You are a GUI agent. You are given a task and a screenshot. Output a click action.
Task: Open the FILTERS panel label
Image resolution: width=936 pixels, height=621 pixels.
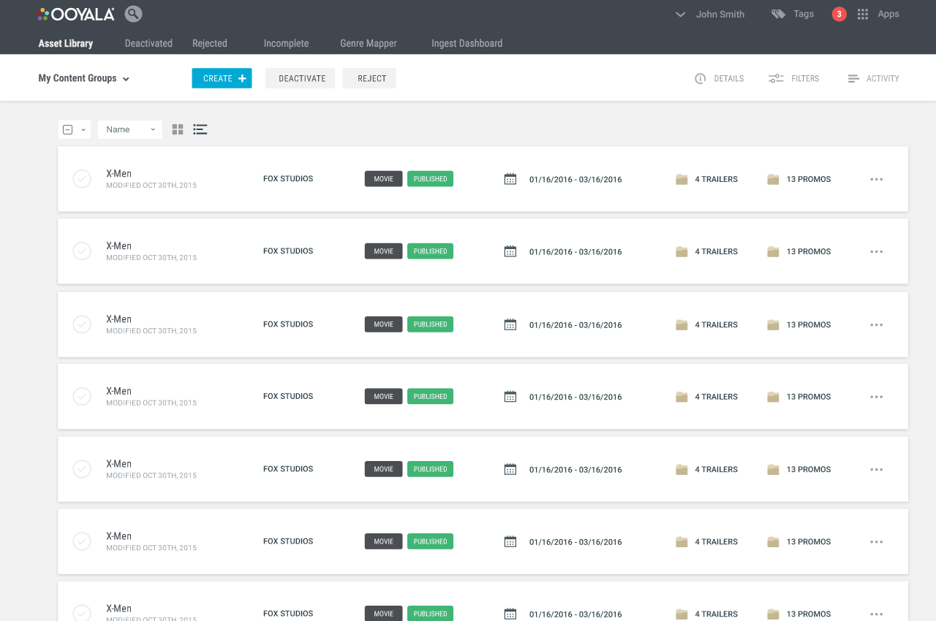(x=805, y=78)
